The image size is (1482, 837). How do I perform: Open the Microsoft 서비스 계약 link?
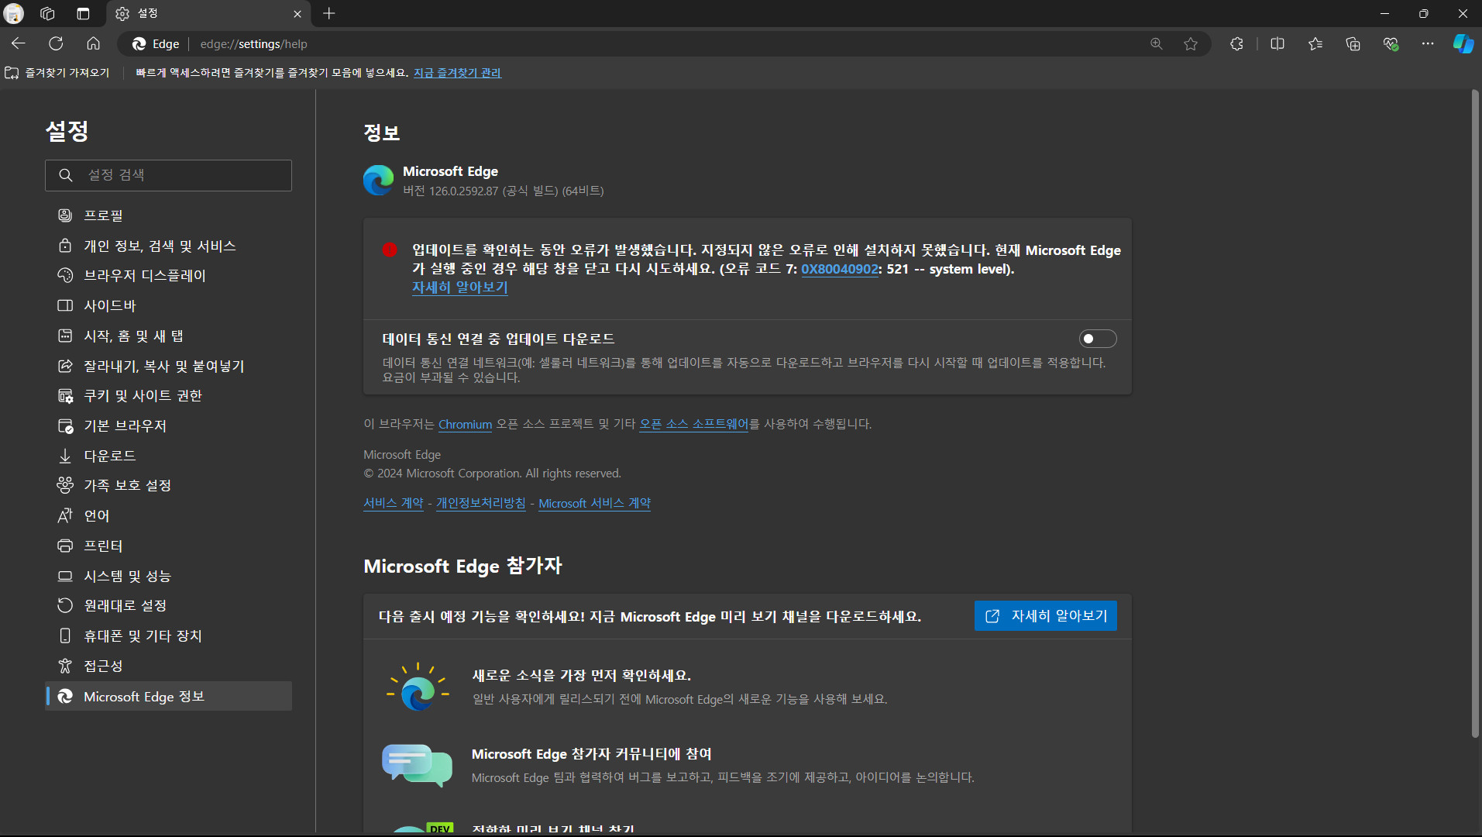pyautogui.click(x=594, y=503)
